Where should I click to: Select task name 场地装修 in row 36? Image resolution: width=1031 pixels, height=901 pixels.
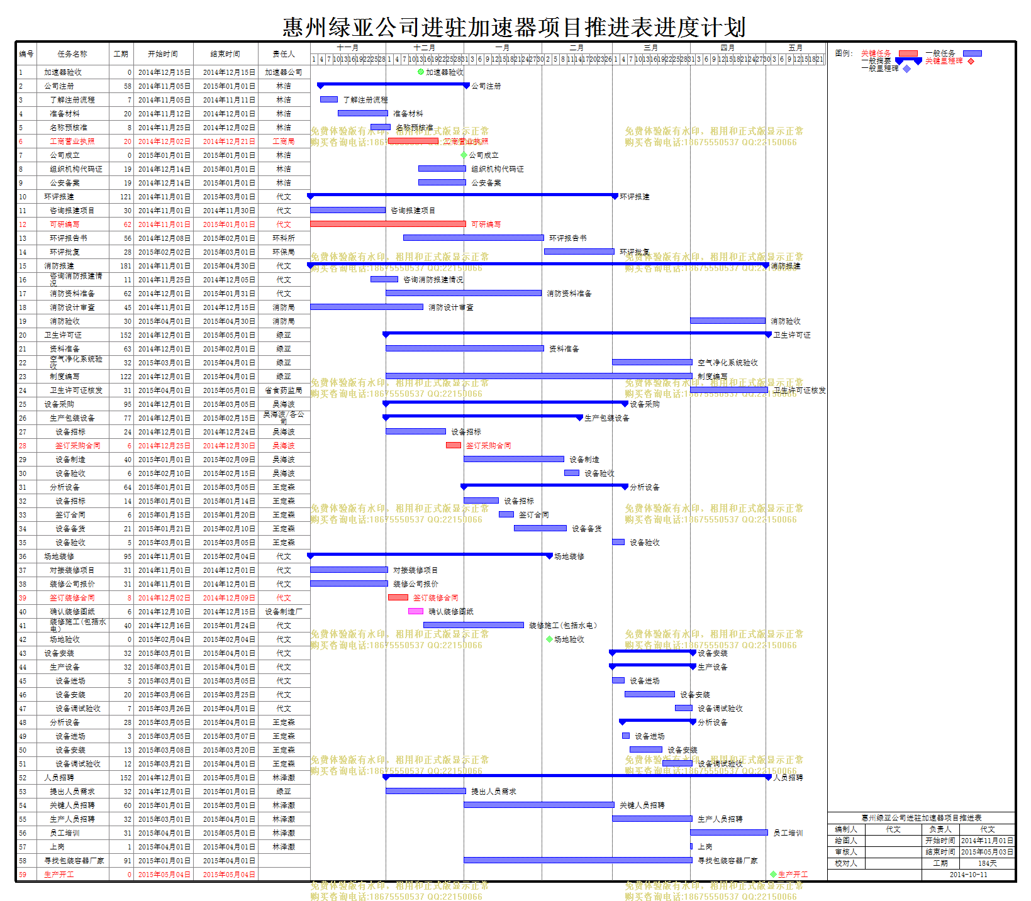(x=59, y=556)
